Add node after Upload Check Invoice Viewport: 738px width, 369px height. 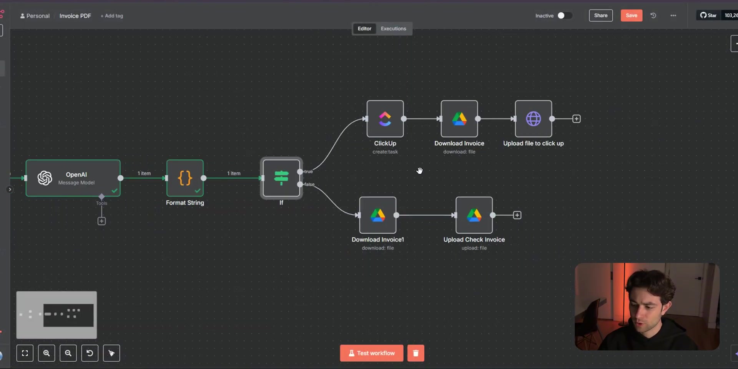tap(517, 215)
